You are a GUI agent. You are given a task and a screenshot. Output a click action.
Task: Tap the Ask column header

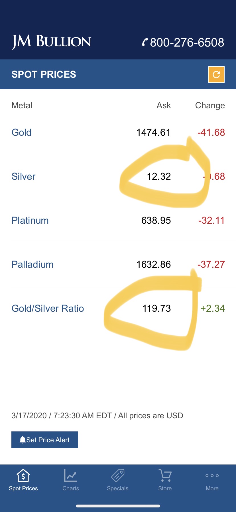(164, 105)
